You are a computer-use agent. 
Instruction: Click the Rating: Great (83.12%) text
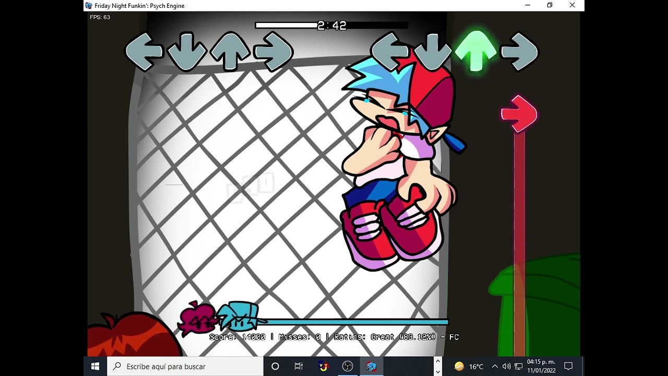(x=385, y=337)
